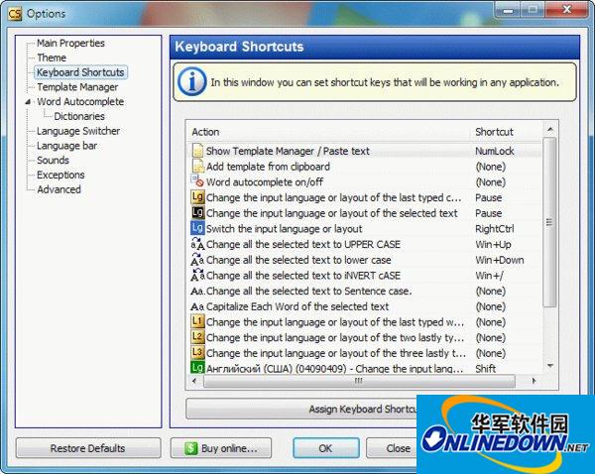The image size is (595, 474).
Task: Click the Action column header
Action: 328,132
